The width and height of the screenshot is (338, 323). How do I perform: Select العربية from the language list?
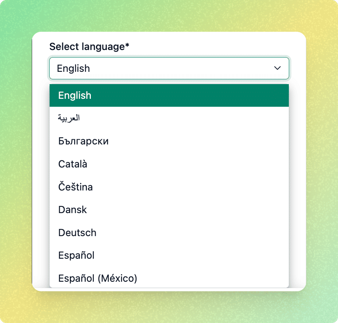(69, 118)
